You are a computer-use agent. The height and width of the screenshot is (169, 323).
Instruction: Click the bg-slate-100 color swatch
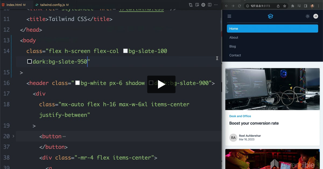[125, 51]
